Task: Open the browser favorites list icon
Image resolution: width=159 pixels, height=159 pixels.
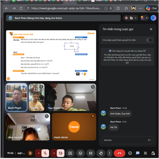Action: point(126,8)
